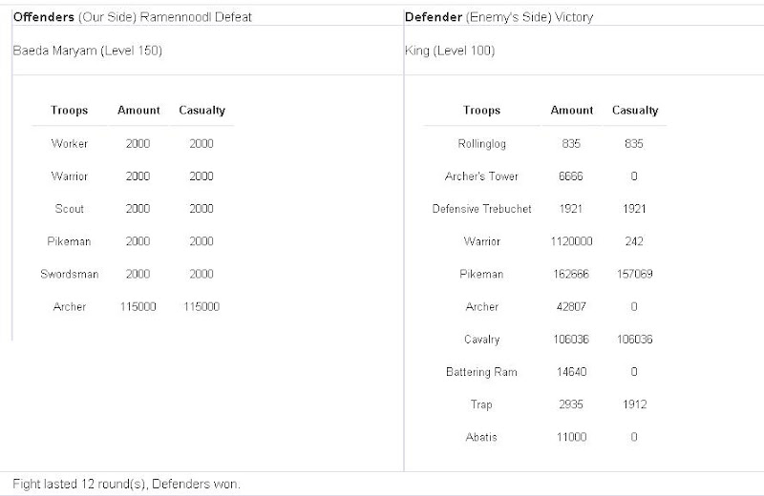This screenshot has width=764, height=496.
Task: Click the Battering Ram troop label
Action: coord(481,371)
